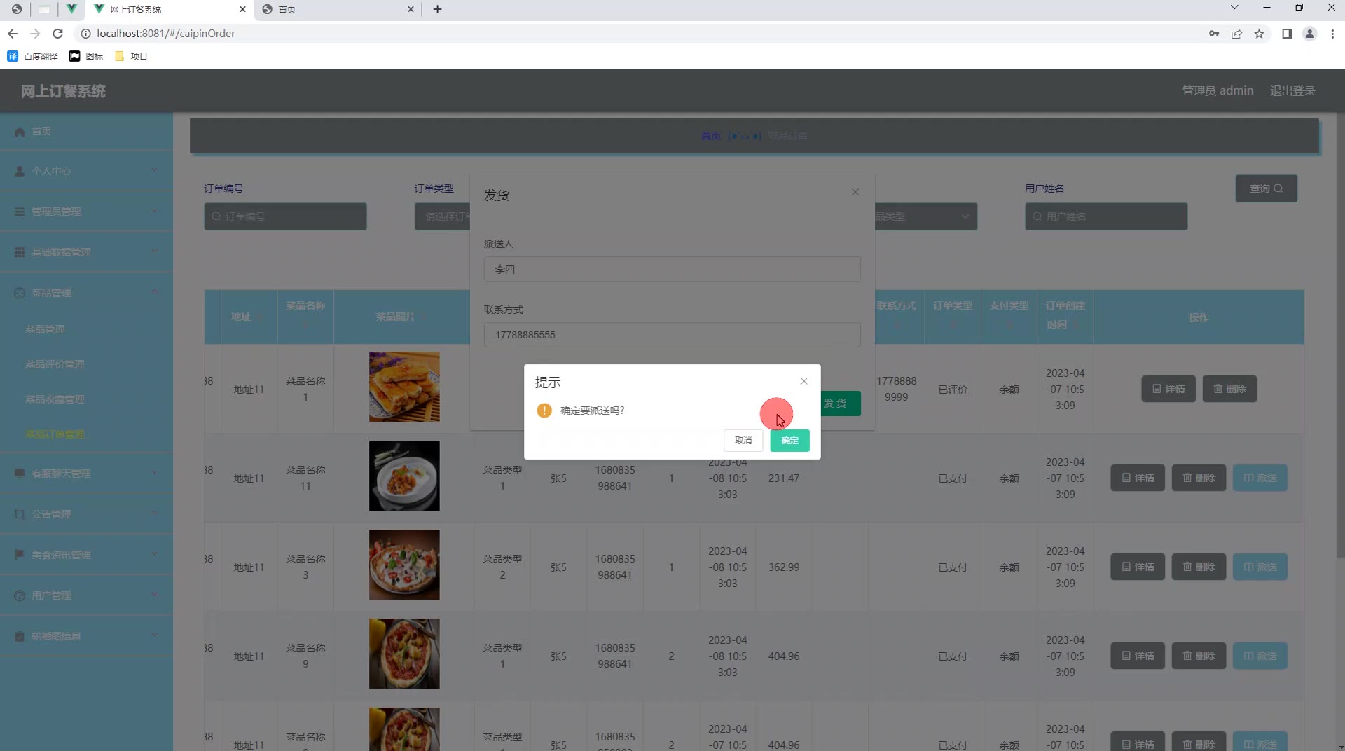The width and height of the screenshot is (1345, 751).
Task: Click the 联系方式 phone number field
Action: (x=672, y=335)
